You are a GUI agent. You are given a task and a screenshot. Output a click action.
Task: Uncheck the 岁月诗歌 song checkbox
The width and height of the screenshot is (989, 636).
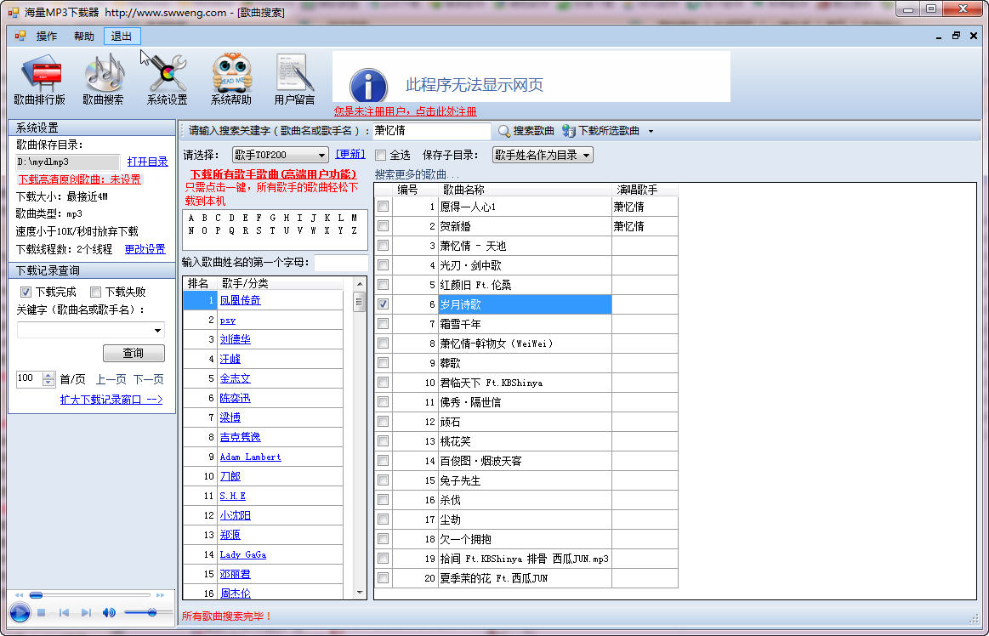[x=383, y=304]
